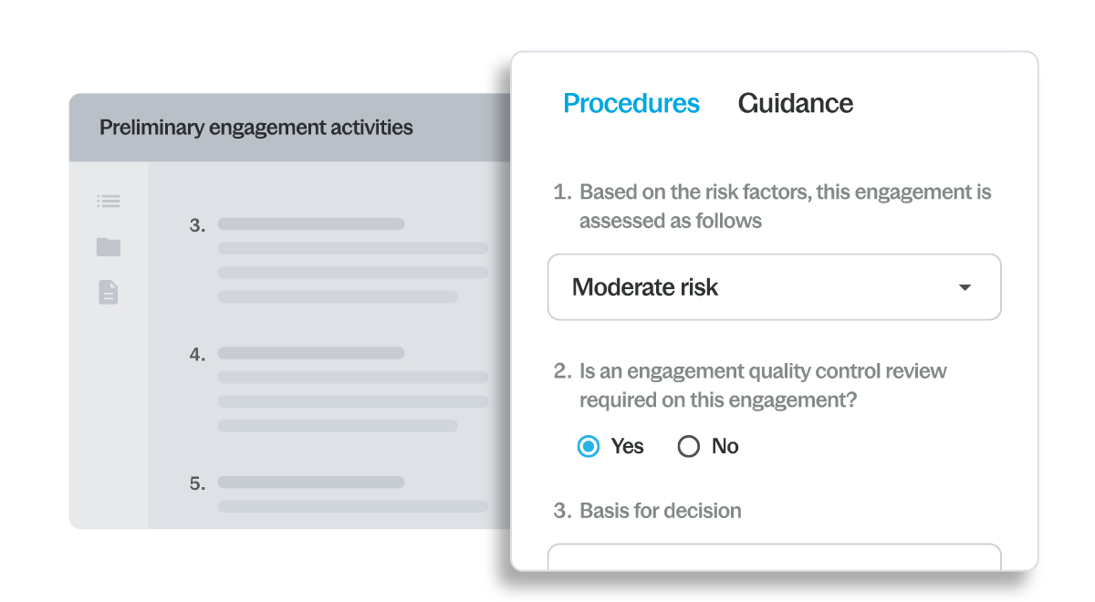
Task: Open the Moderate risk dropdown
Action: [774, 287]
